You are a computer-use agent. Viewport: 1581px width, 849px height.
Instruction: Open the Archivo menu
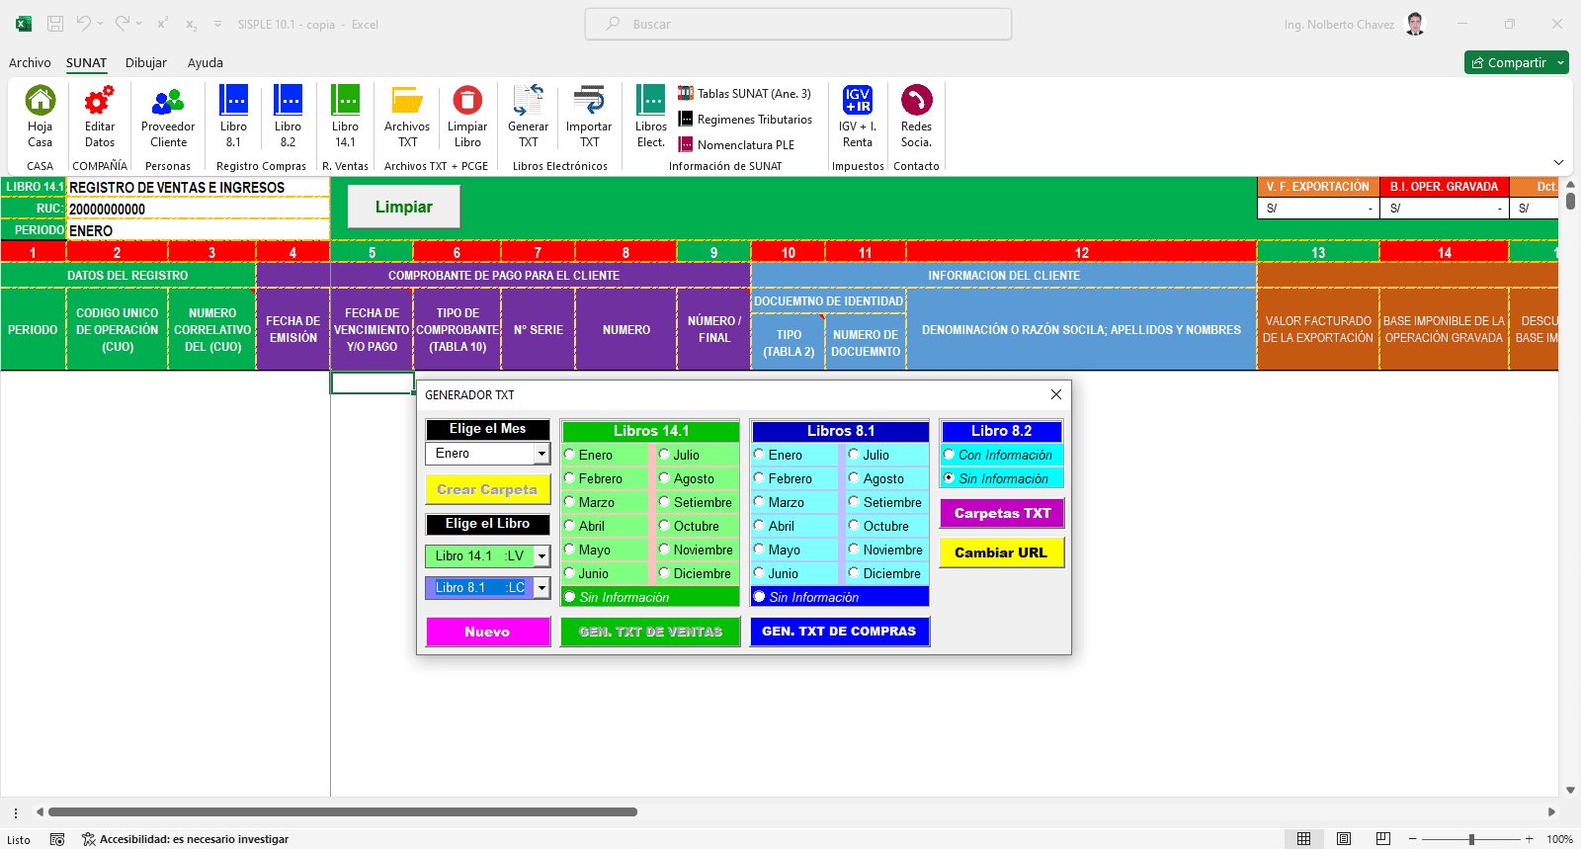click(30, 62)
